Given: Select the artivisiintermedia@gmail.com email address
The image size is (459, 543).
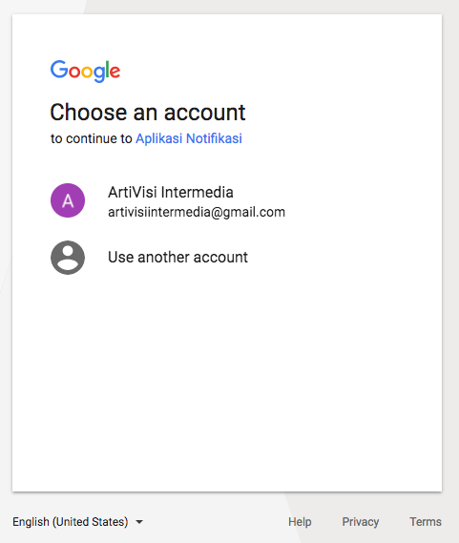Looking at the screenshot, I should pyautogui.click(x=197, y=212).
